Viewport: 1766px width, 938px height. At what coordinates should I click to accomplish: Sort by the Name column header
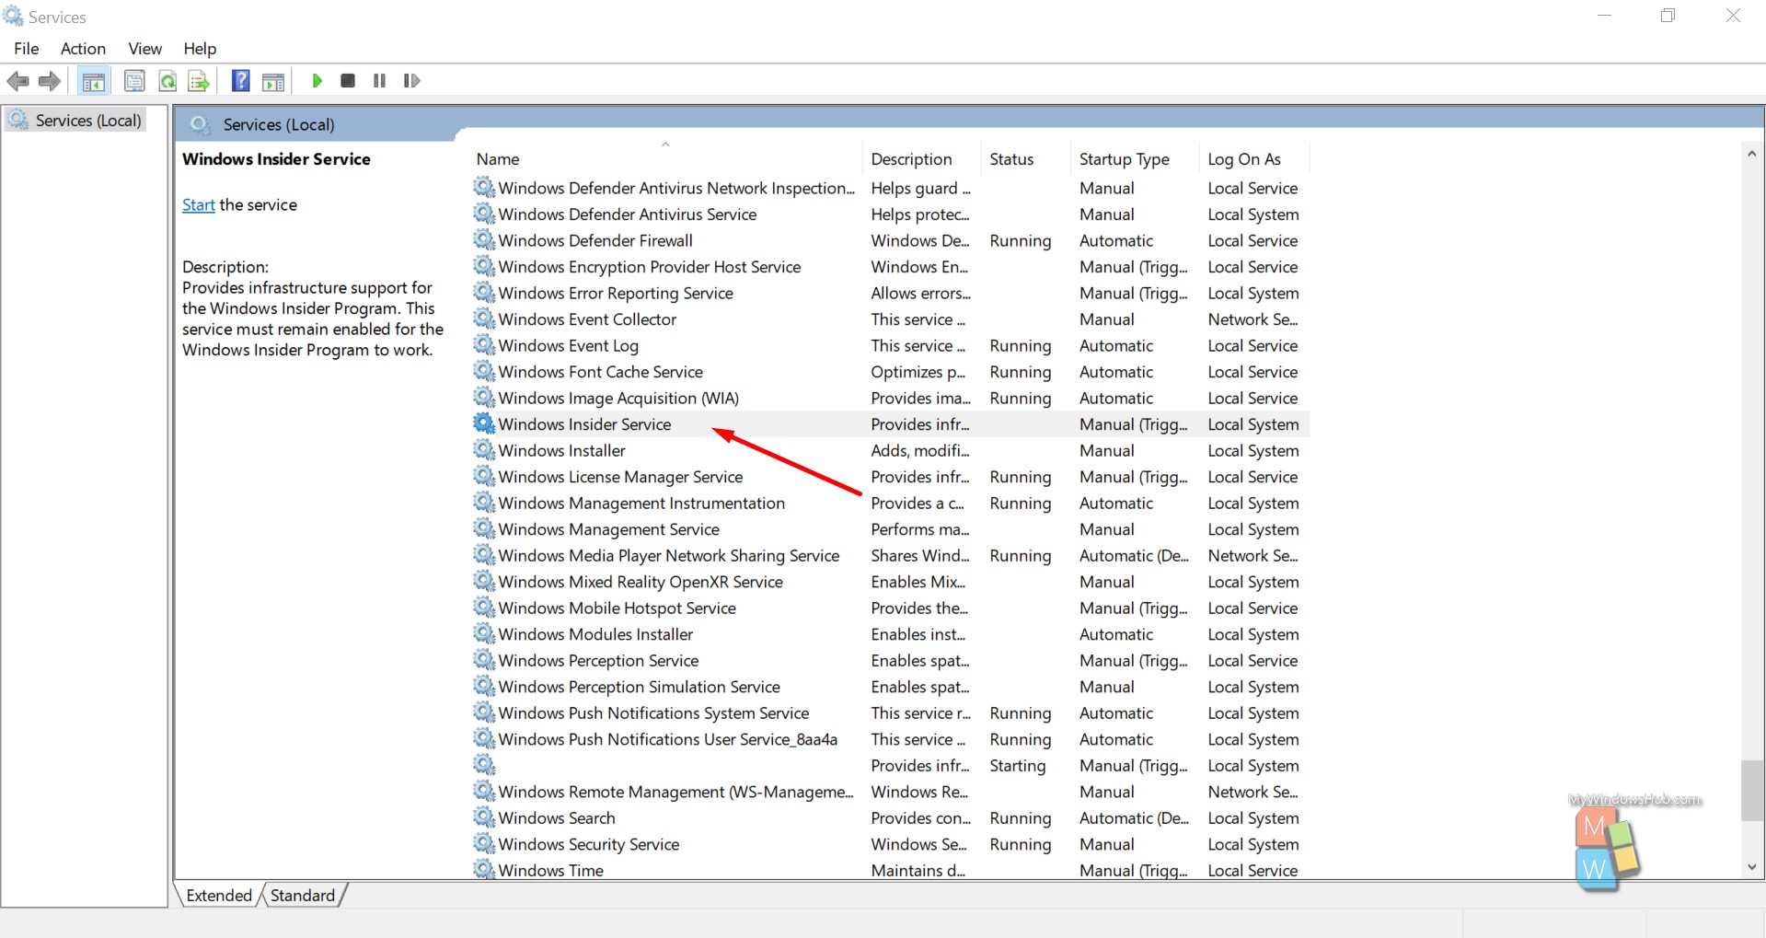666,159
